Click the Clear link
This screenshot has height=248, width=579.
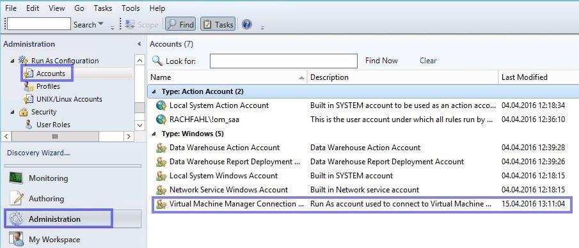pos(428,61)
